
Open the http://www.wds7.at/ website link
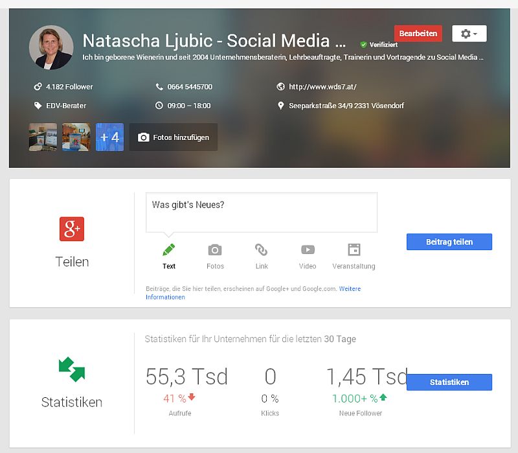tap(322, 87)
